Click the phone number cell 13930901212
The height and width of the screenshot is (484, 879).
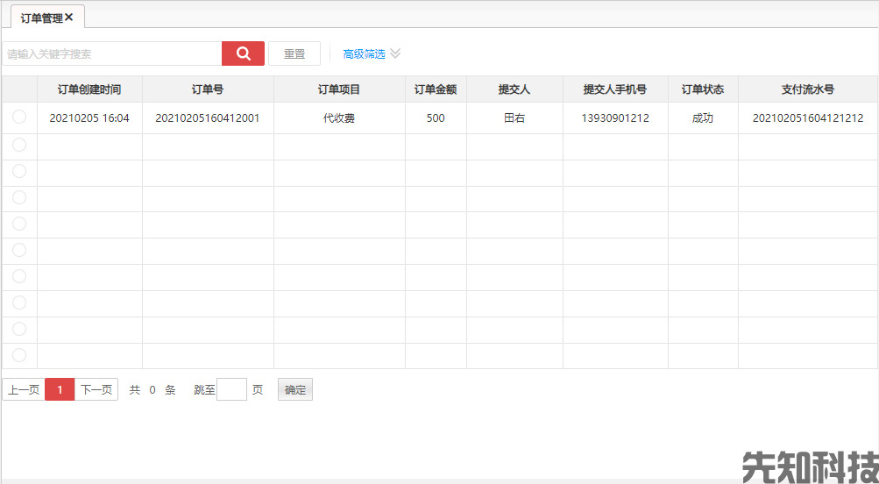(615, 118)
